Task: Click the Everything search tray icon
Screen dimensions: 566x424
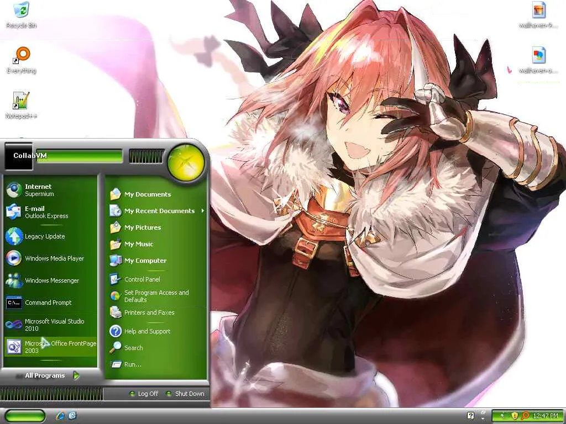Action: click(x=525, y=416)
